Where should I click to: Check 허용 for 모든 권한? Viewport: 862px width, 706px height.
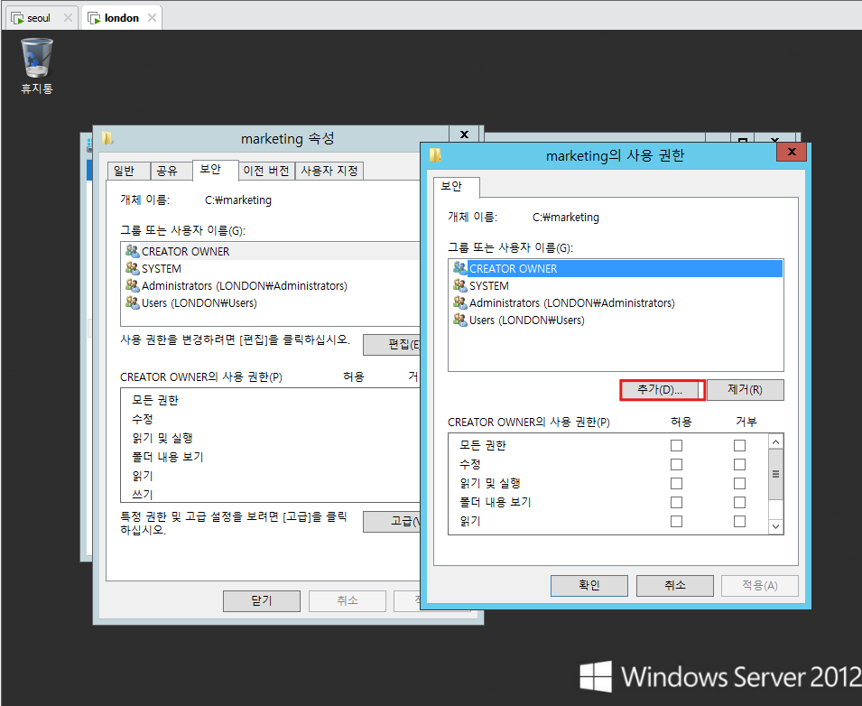click(676, 445)
